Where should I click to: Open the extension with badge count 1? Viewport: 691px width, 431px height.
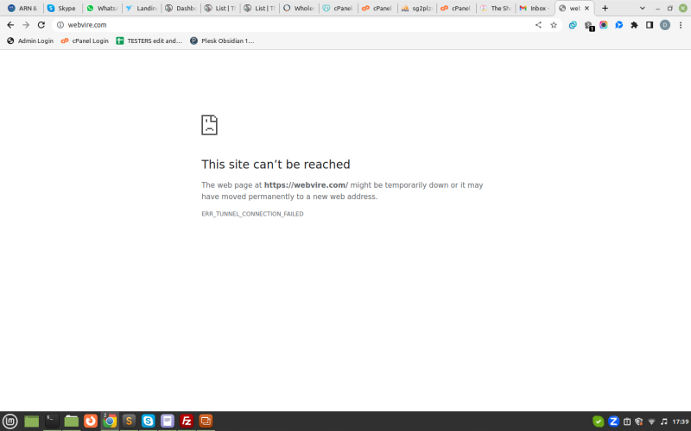(x=588, y=26)
